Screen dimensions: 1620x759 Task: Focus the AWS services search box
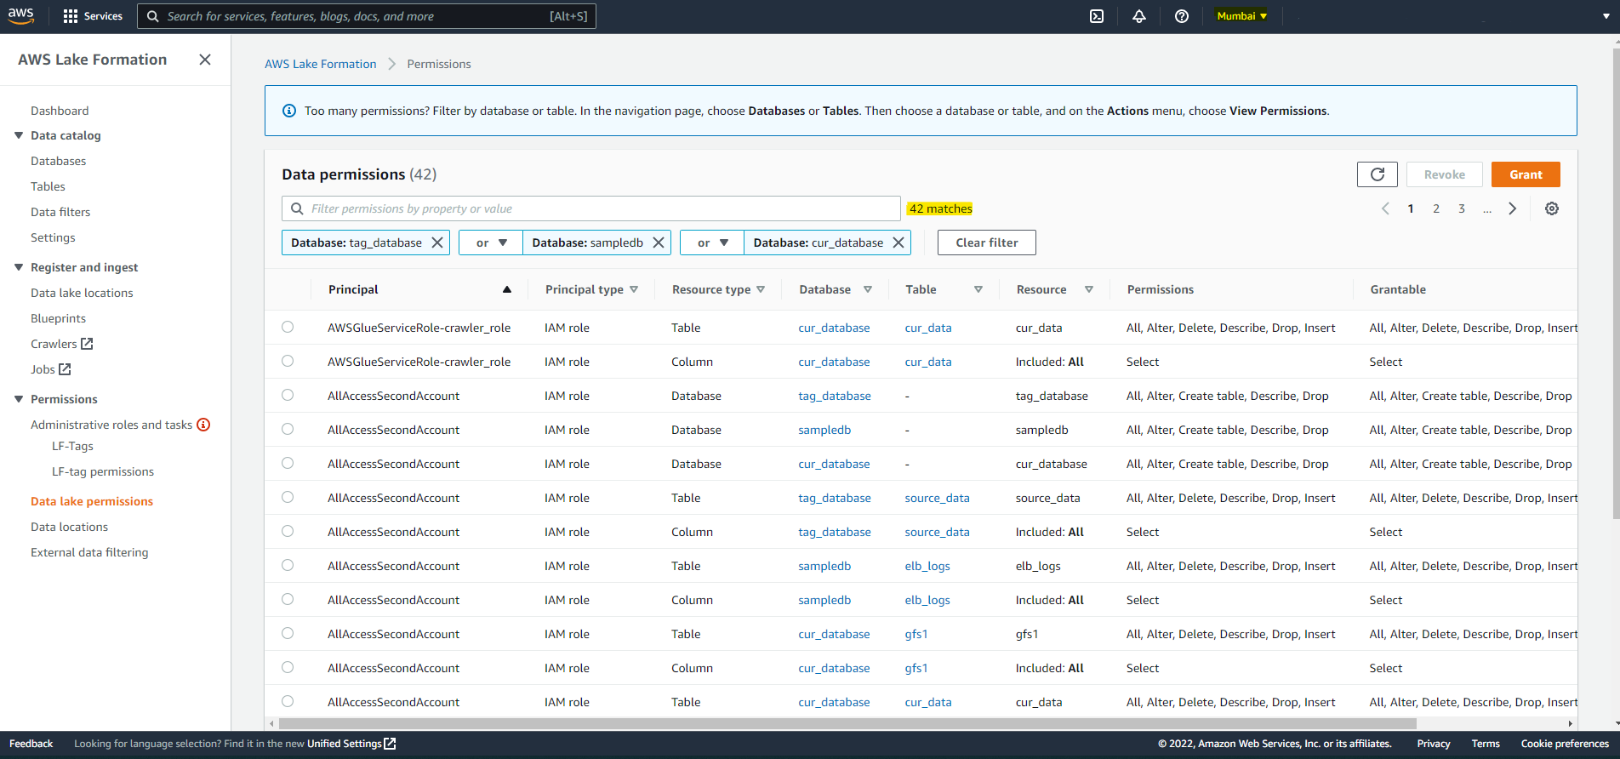(367, 16)
